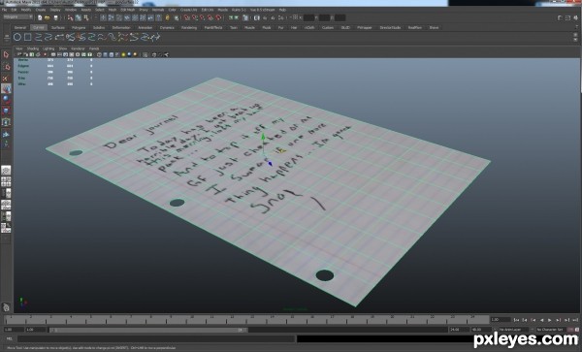Open the panel Renderer menu

point(78,48)
